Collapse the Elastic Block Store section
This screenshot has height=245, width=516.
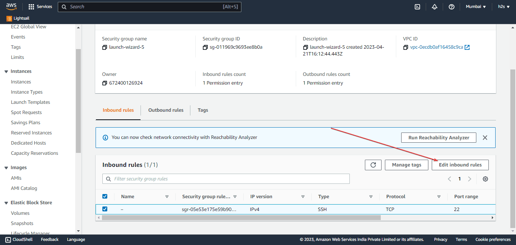(6, 203)
